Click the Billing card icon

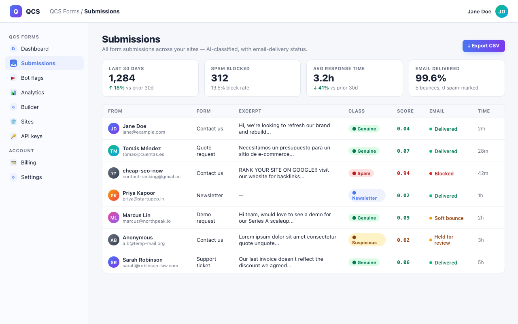pos(13,162)
